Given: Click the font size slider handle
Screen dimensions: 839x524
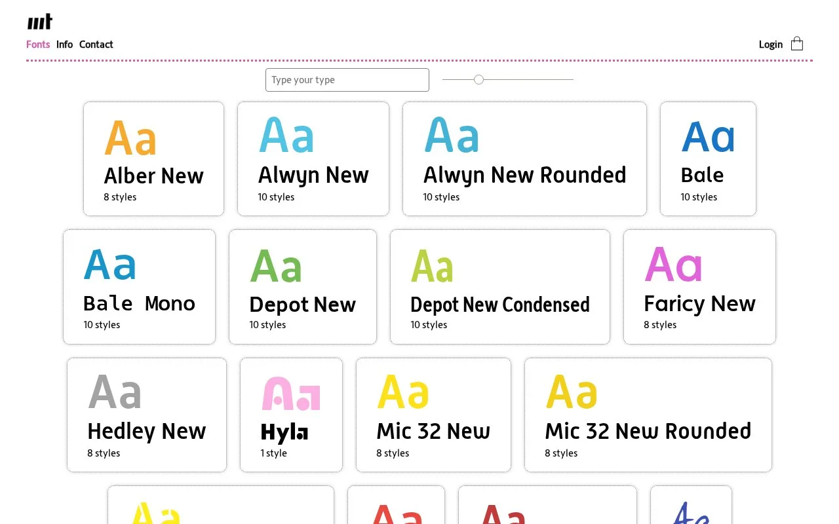Looking at the screenshot, I should [x=479, y=80].
